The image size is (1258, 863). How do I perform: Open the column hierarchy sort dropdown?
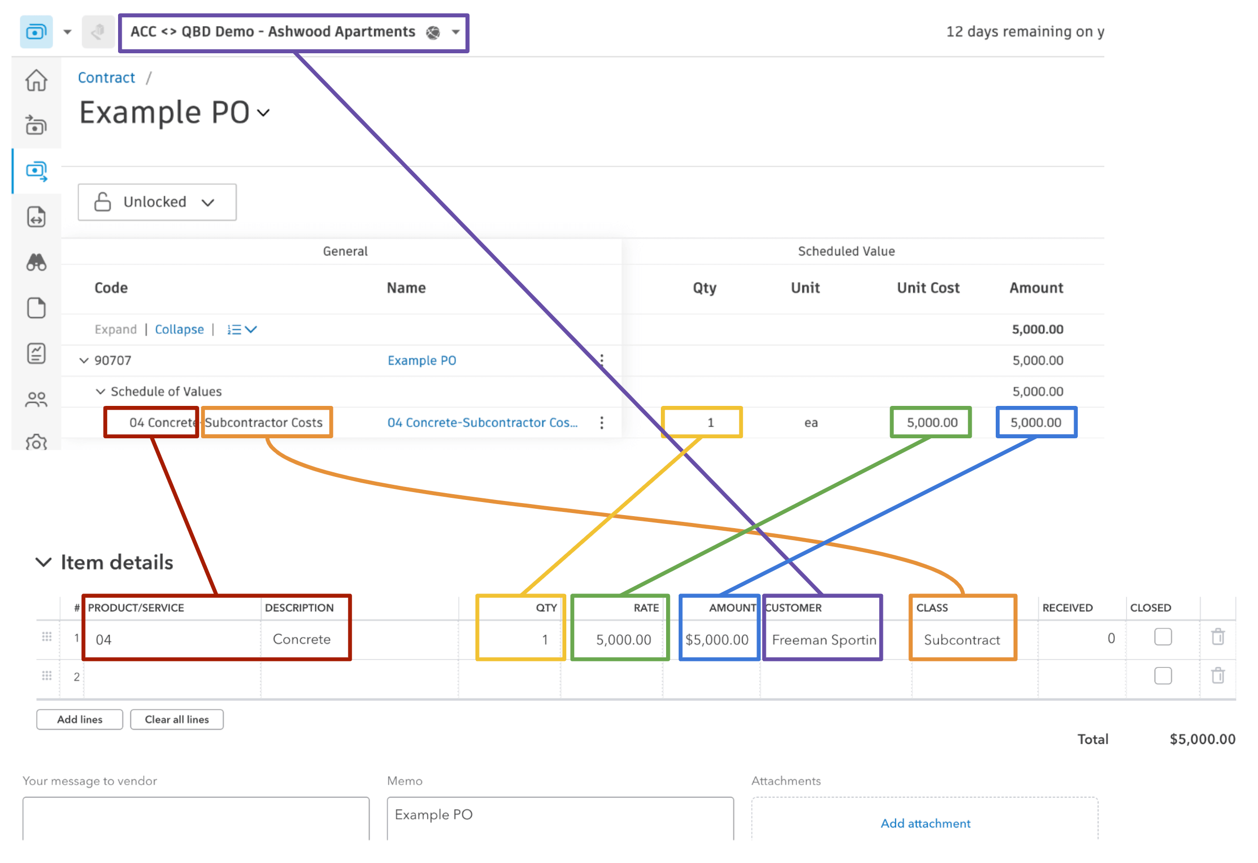coord(242,329)
